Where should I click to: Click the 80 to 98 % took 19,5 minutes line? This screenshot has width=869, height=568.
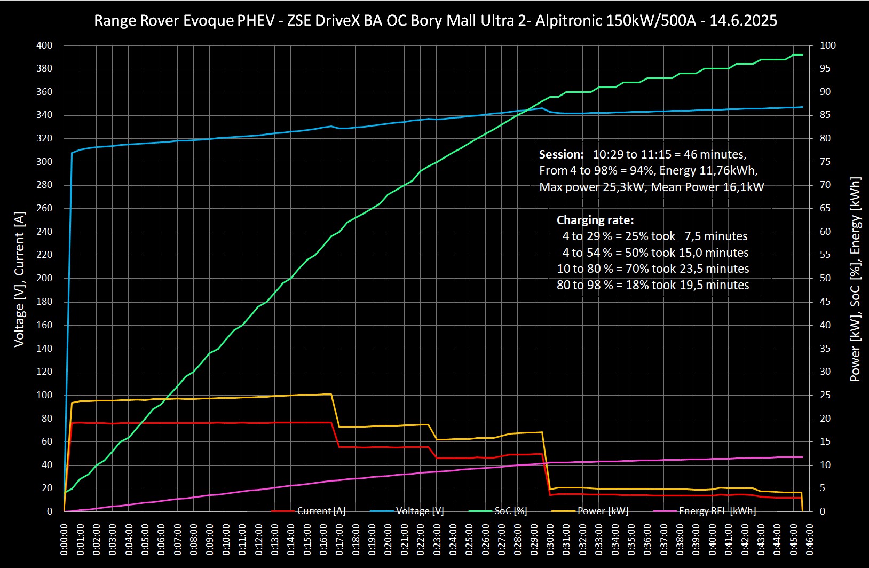(653, 285)
